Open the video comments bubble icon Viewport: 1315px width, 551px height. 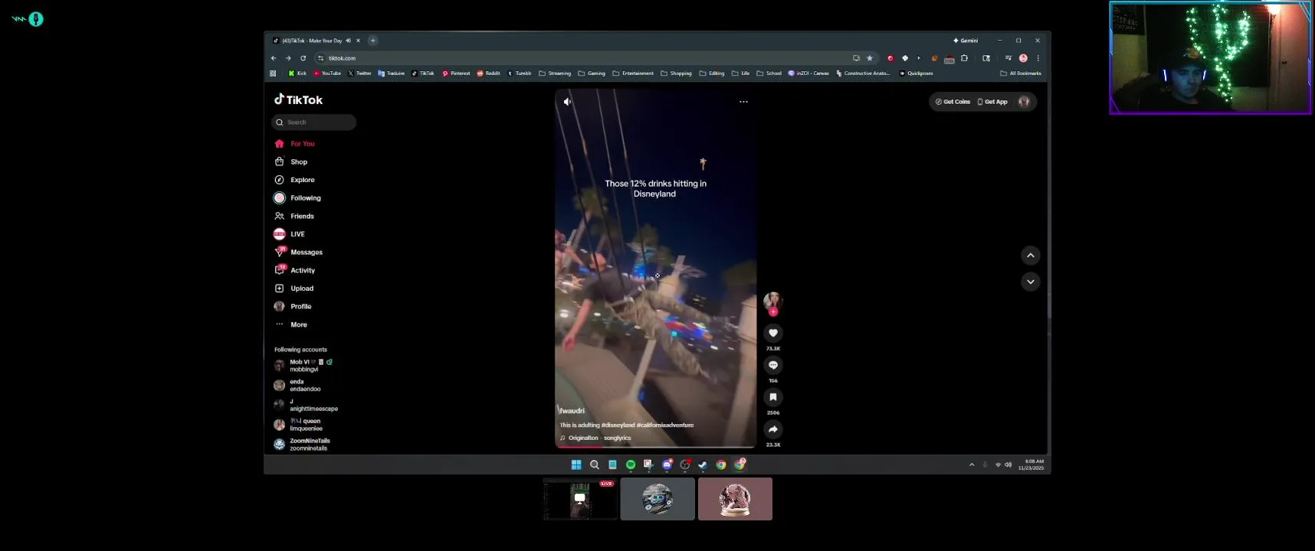pyautogui.click(x=773, y=365)
